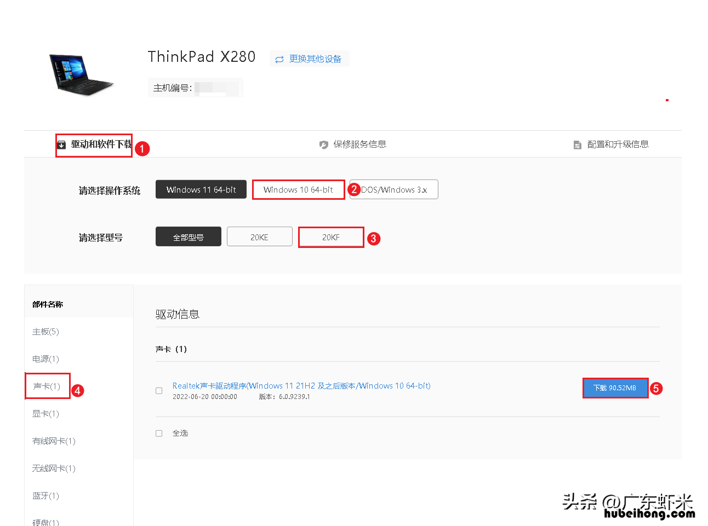Click the 驱动信息 heading
Viewport: 708px width, 526px height.
click(x=178, y=314)
